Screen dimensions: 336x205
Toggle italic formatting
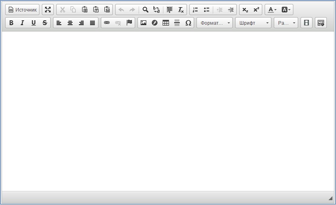[22, 23]
